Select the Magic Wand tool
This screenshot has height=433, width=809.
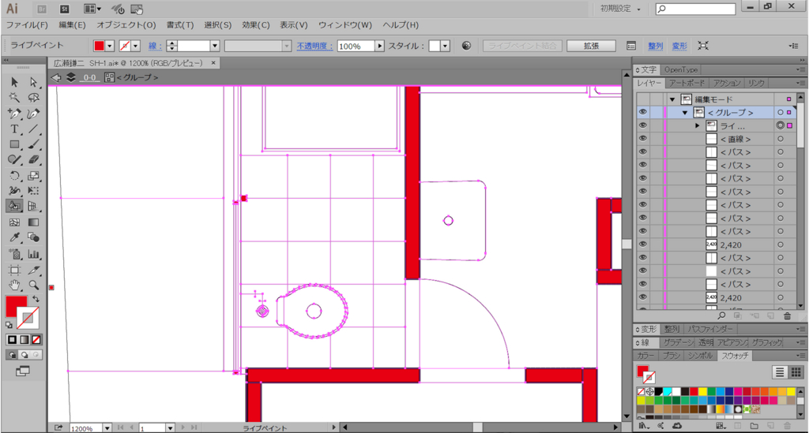point(14,98)
